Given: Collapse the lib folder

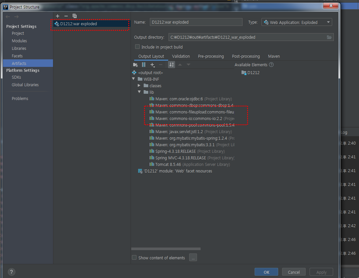Looking at the screenshot, I should coord(139,92).
